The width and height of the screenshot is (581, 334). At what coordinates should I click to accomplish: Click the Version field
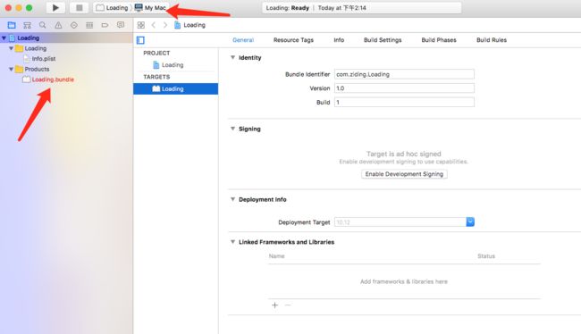(404, 88)
